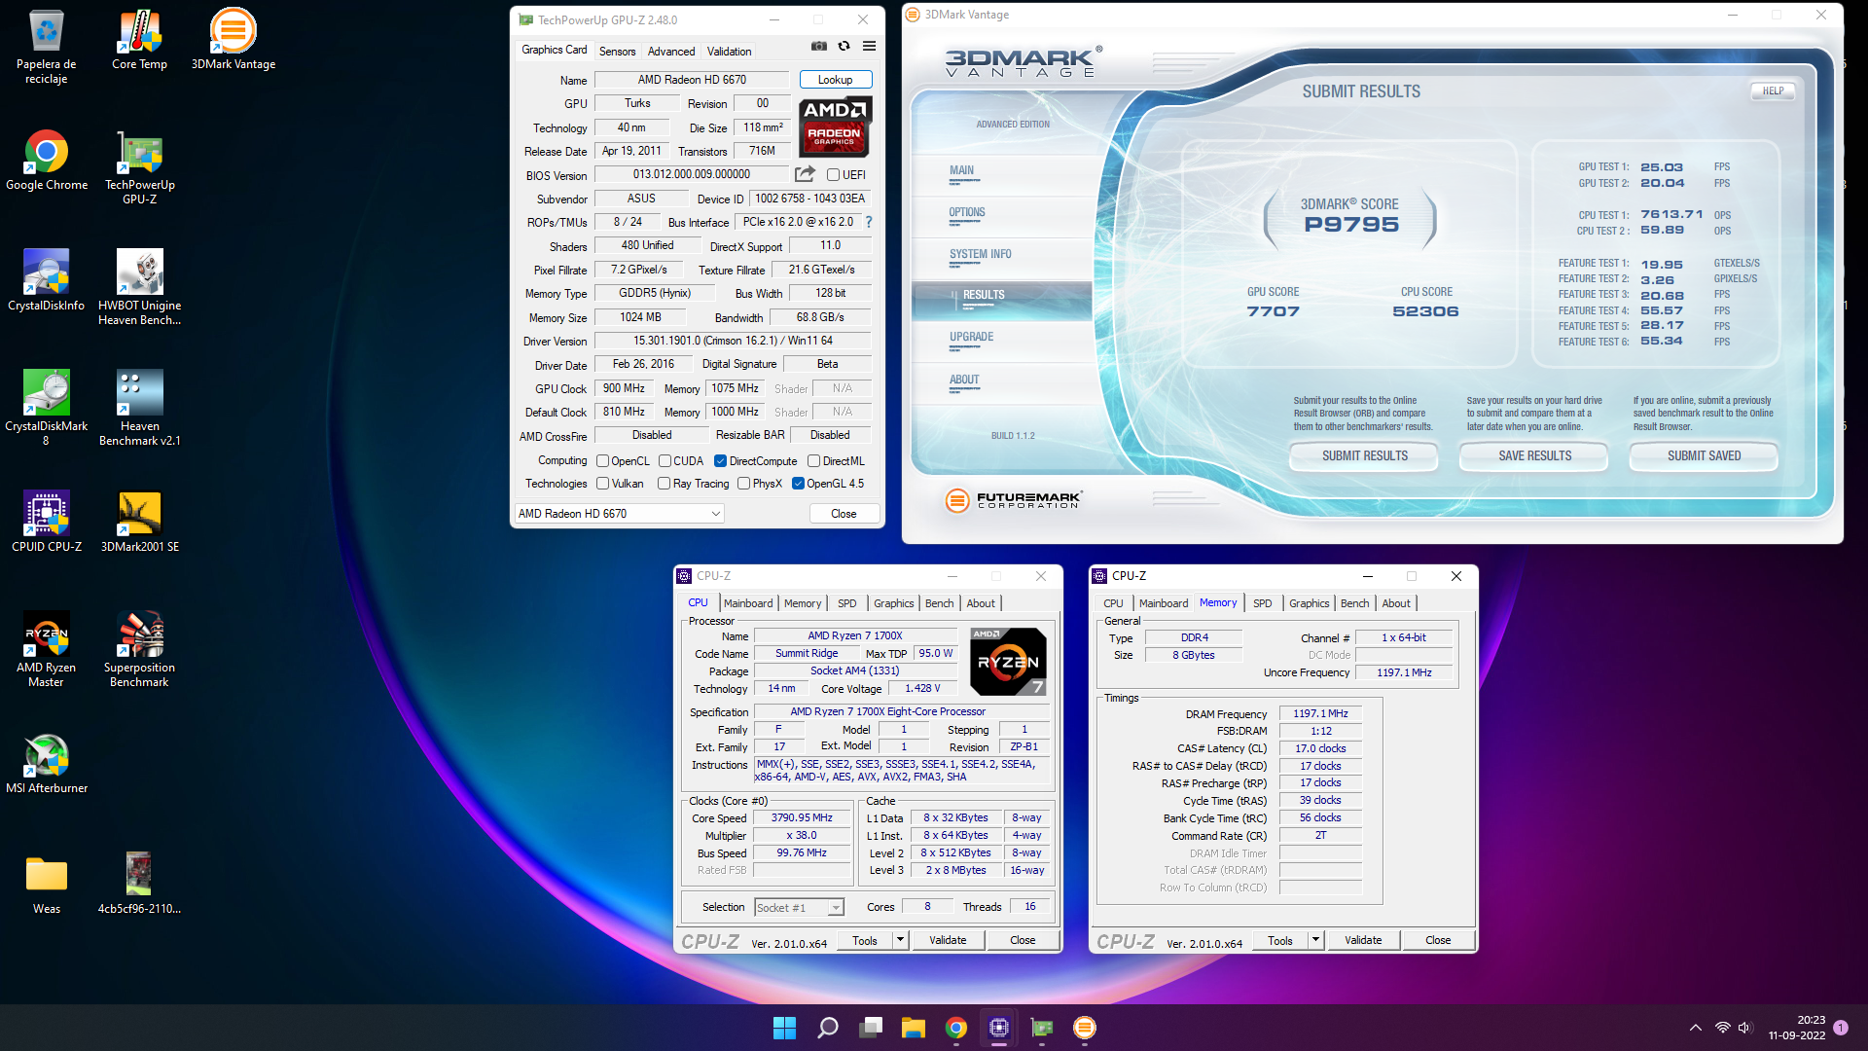
Task: Click the Close button in GPU-Z
Action: tap(844, 514)
